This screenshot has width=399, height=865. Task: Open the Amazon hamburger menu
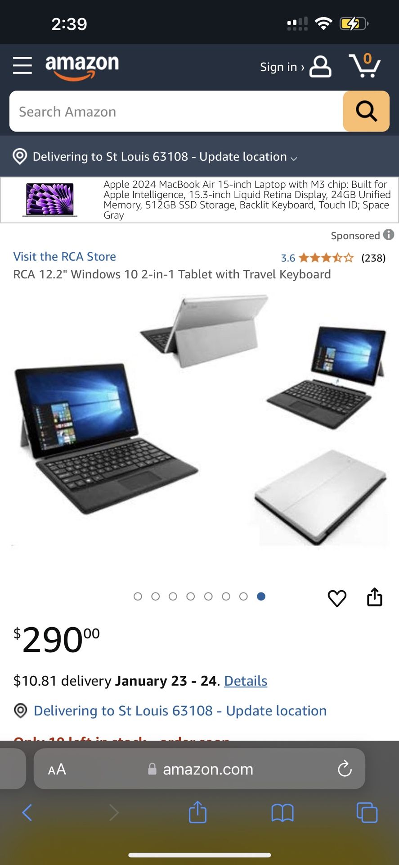(22, 66)
